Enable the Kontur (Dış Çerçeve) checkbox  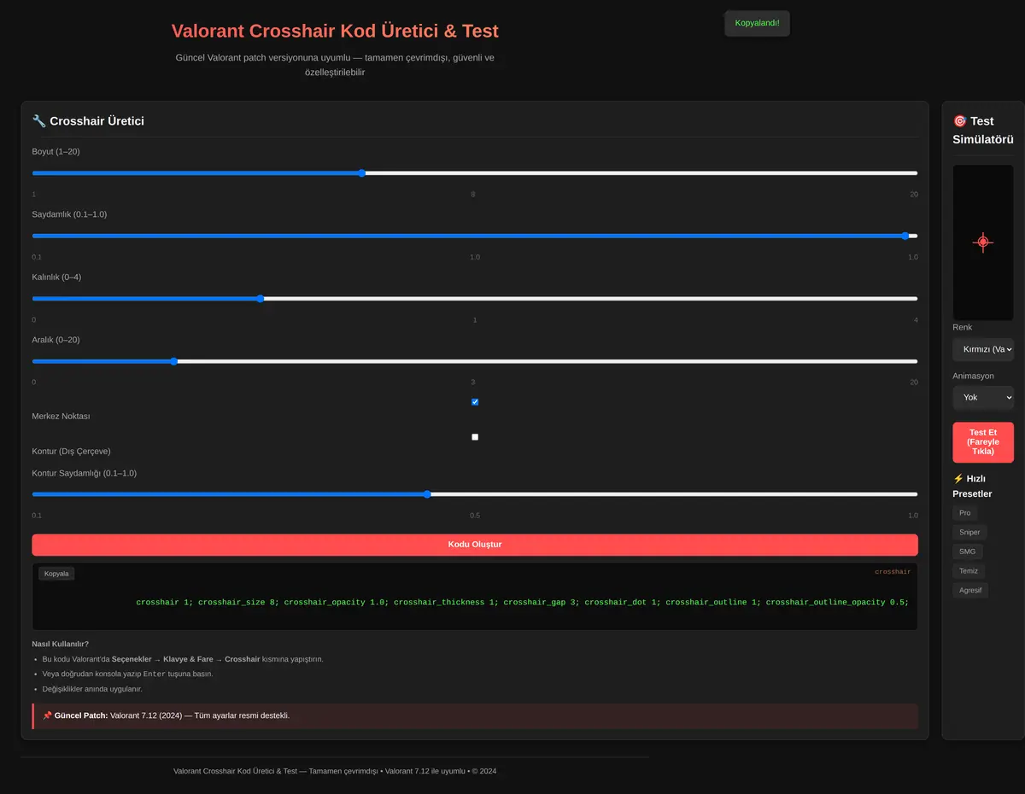(x=475, y=437)
